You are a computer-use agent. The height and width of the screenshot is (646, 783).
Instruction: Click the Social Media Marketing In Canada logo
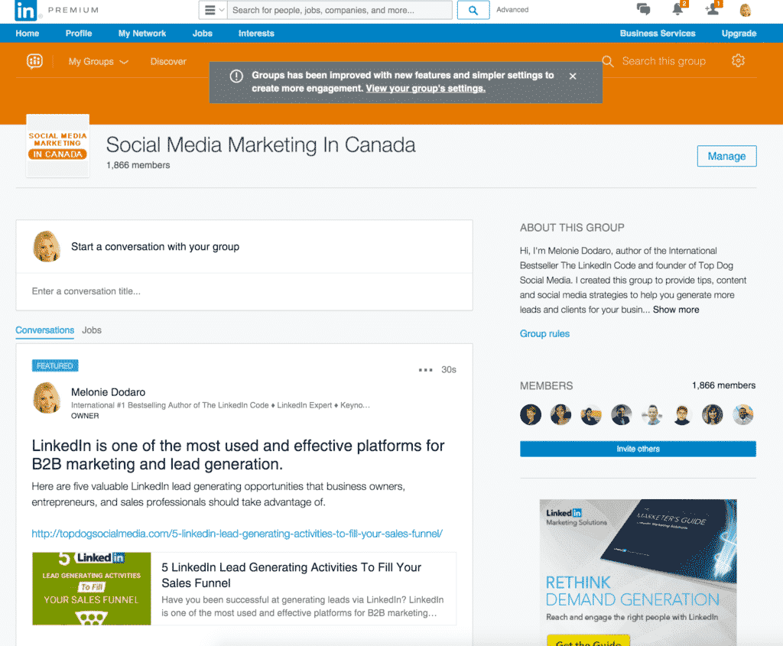[58, 146]
